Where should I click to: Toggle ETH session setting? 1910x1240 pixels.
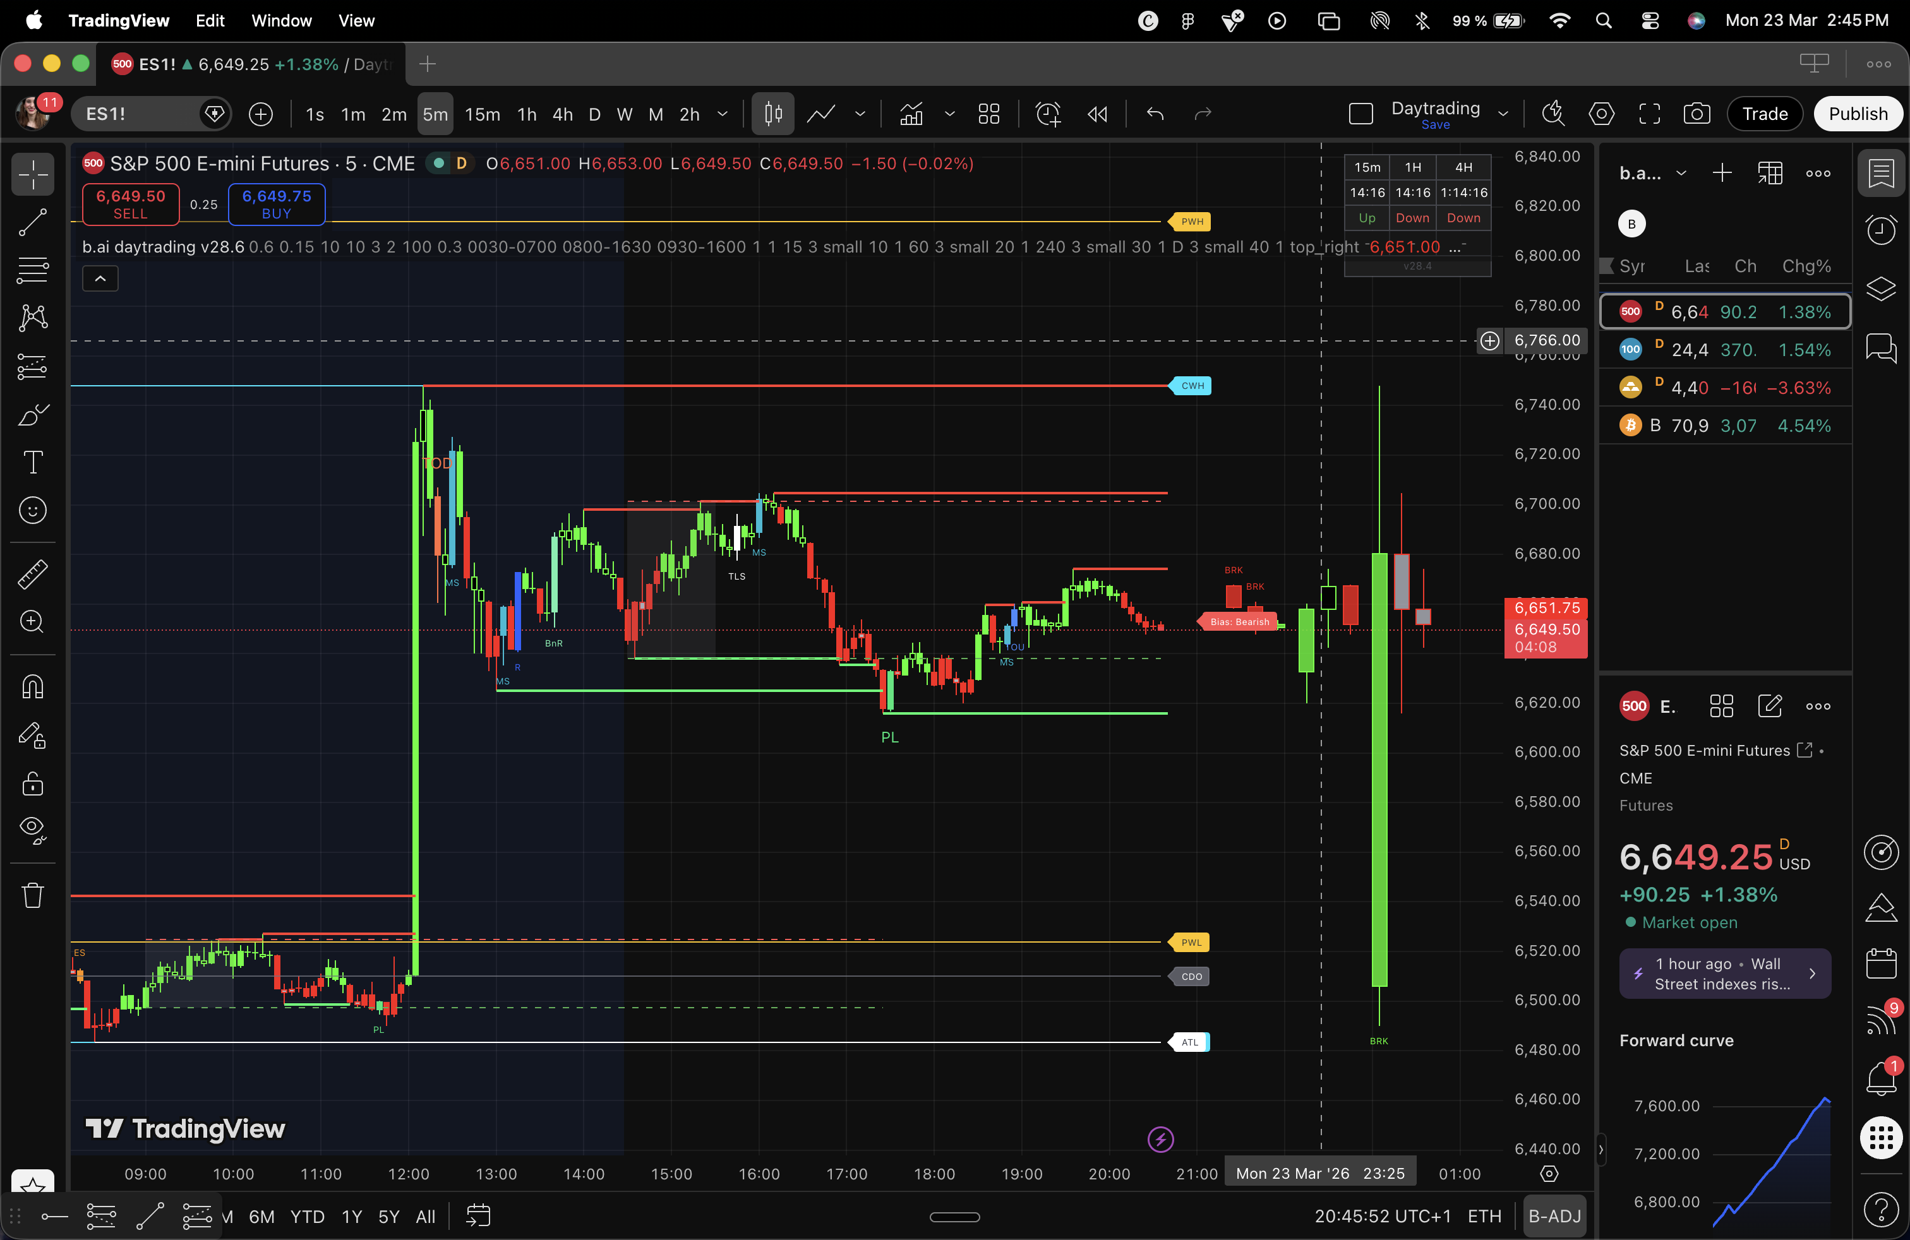1484,1216
